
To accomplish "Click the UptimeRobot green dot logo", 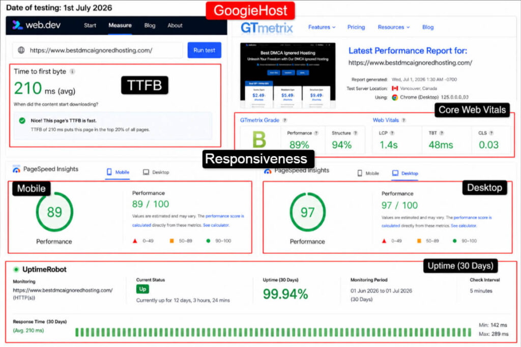I will point(16,270).
